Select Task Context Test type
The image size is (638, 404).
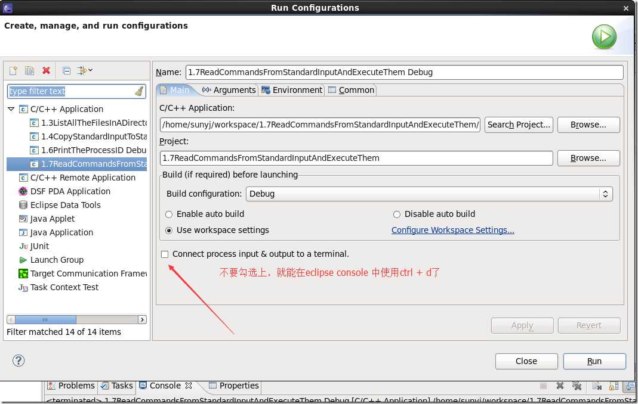coord(59,287)
